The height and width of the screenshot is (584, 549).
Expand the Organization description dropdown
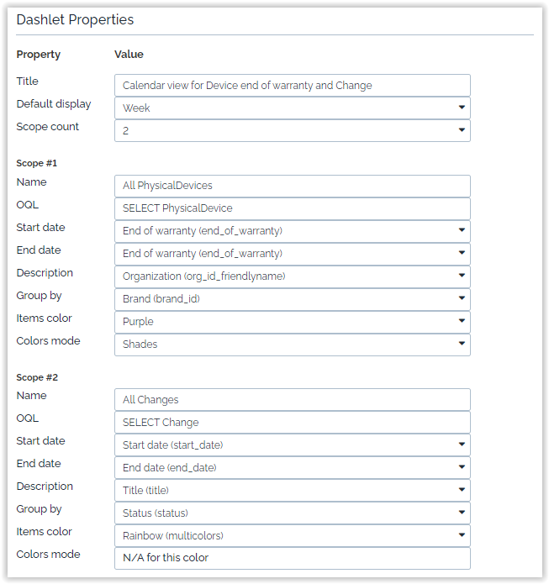click(292, 276)
